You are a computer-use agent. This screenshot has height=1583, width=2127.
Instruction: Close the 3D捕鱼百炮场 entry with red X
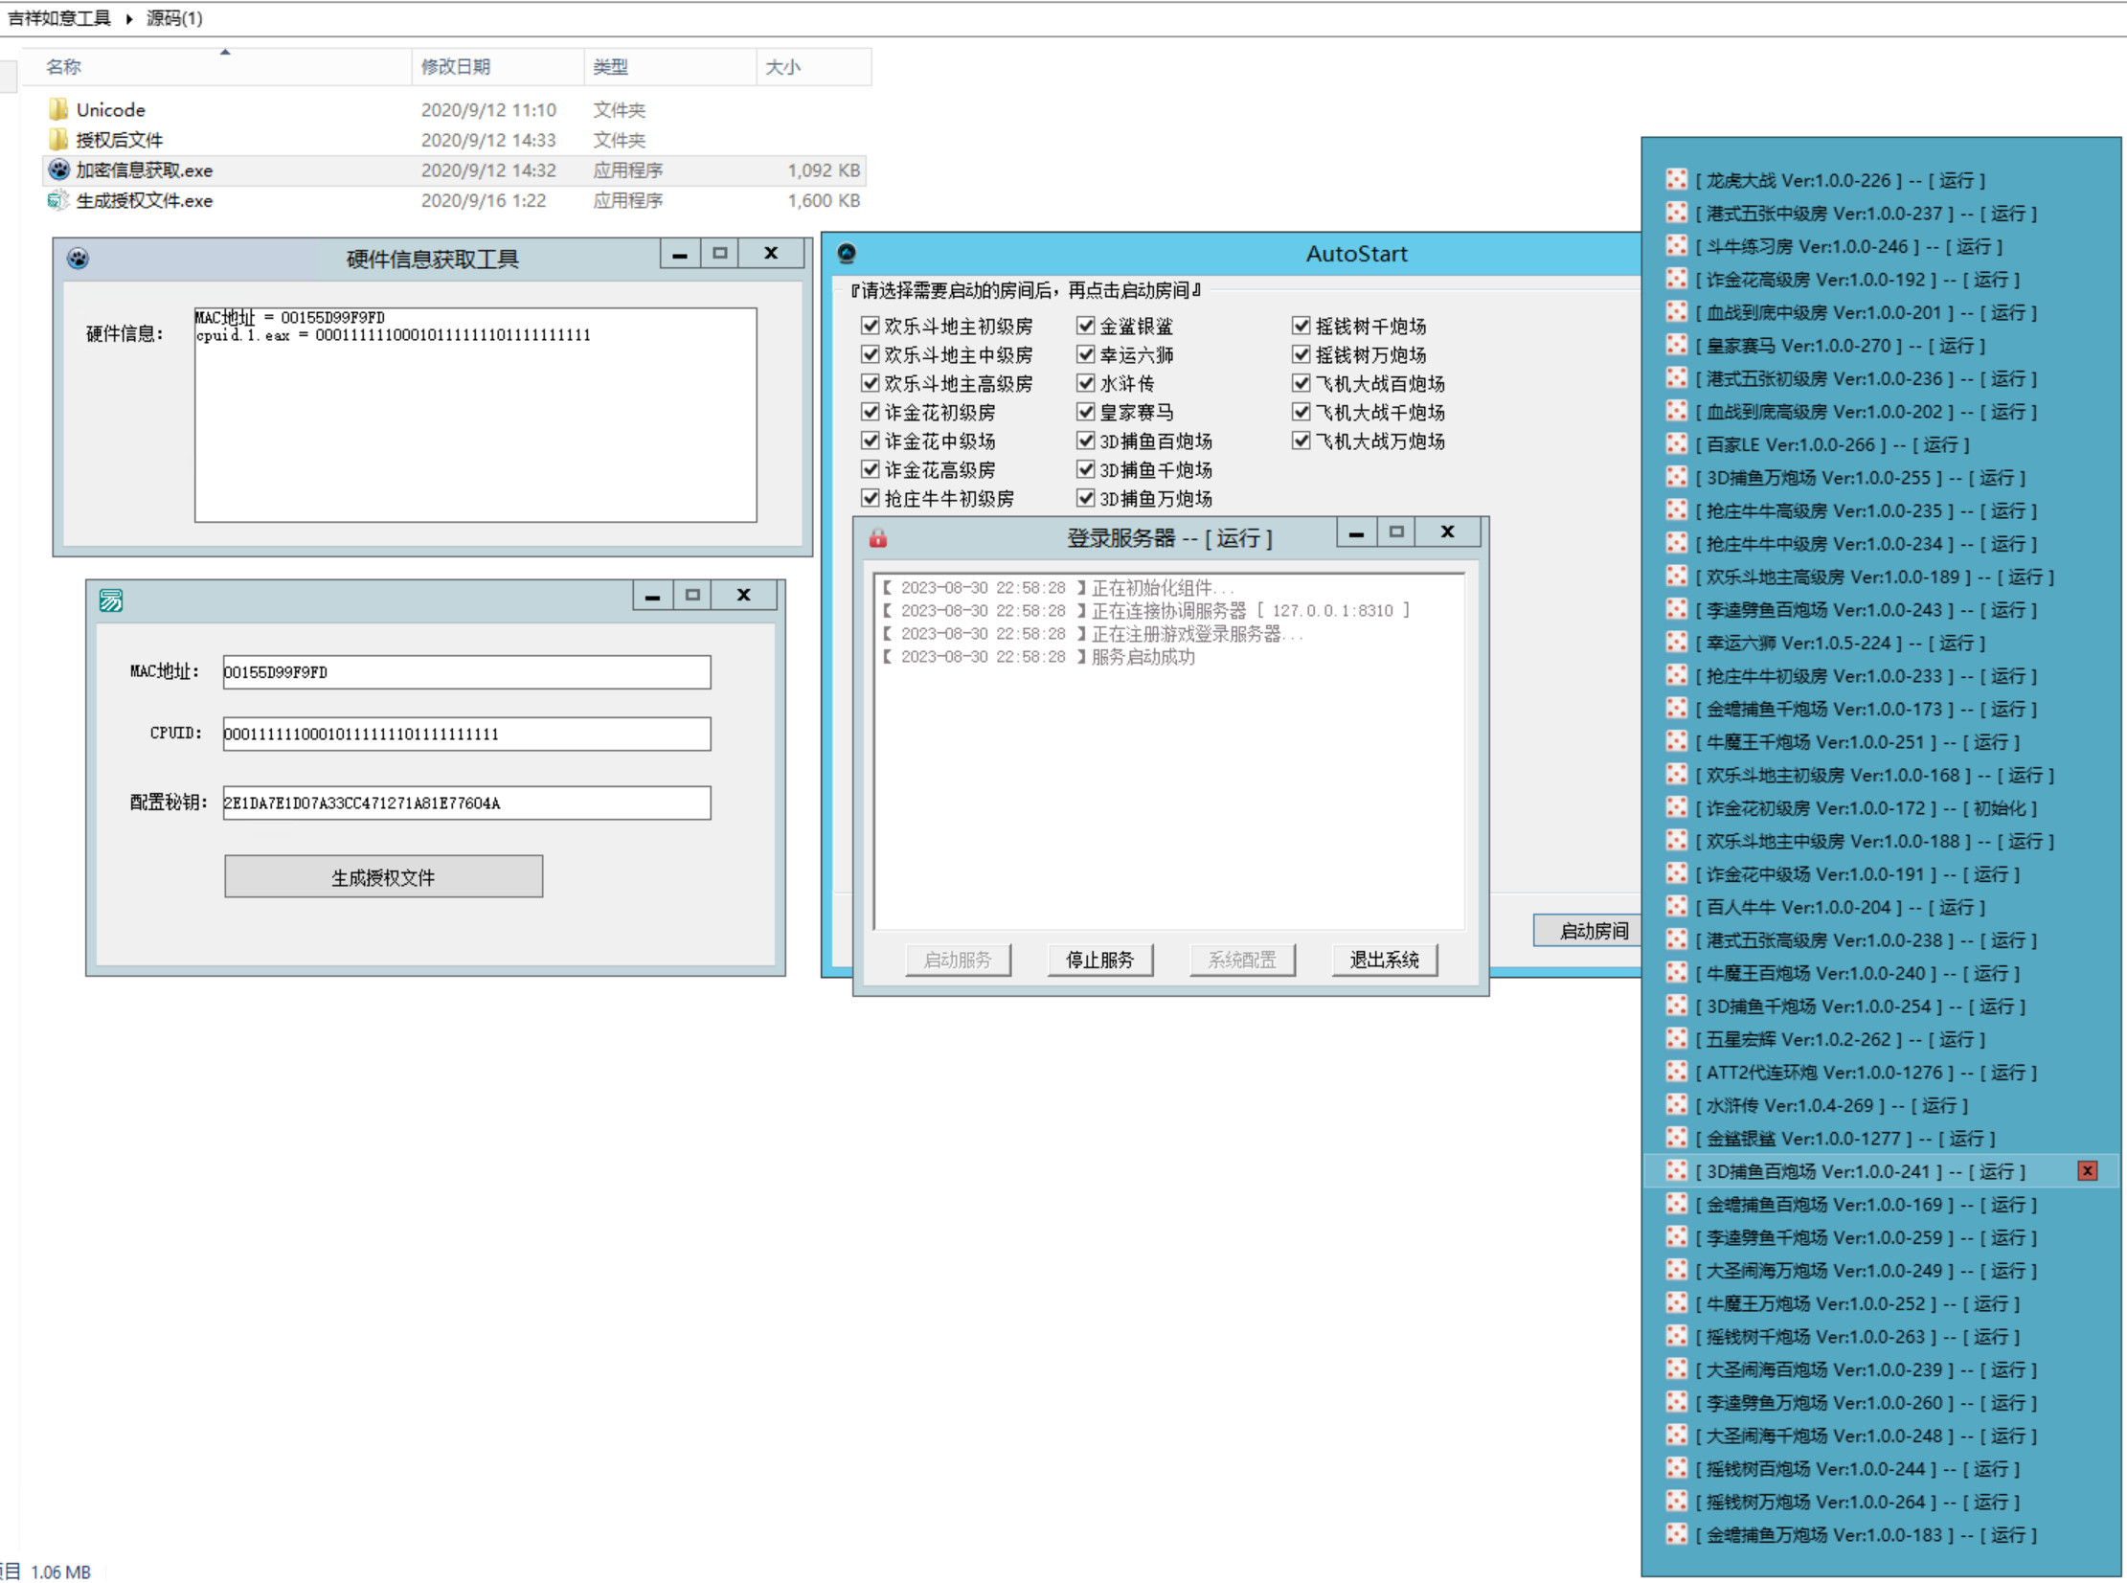(2087, 1171)
